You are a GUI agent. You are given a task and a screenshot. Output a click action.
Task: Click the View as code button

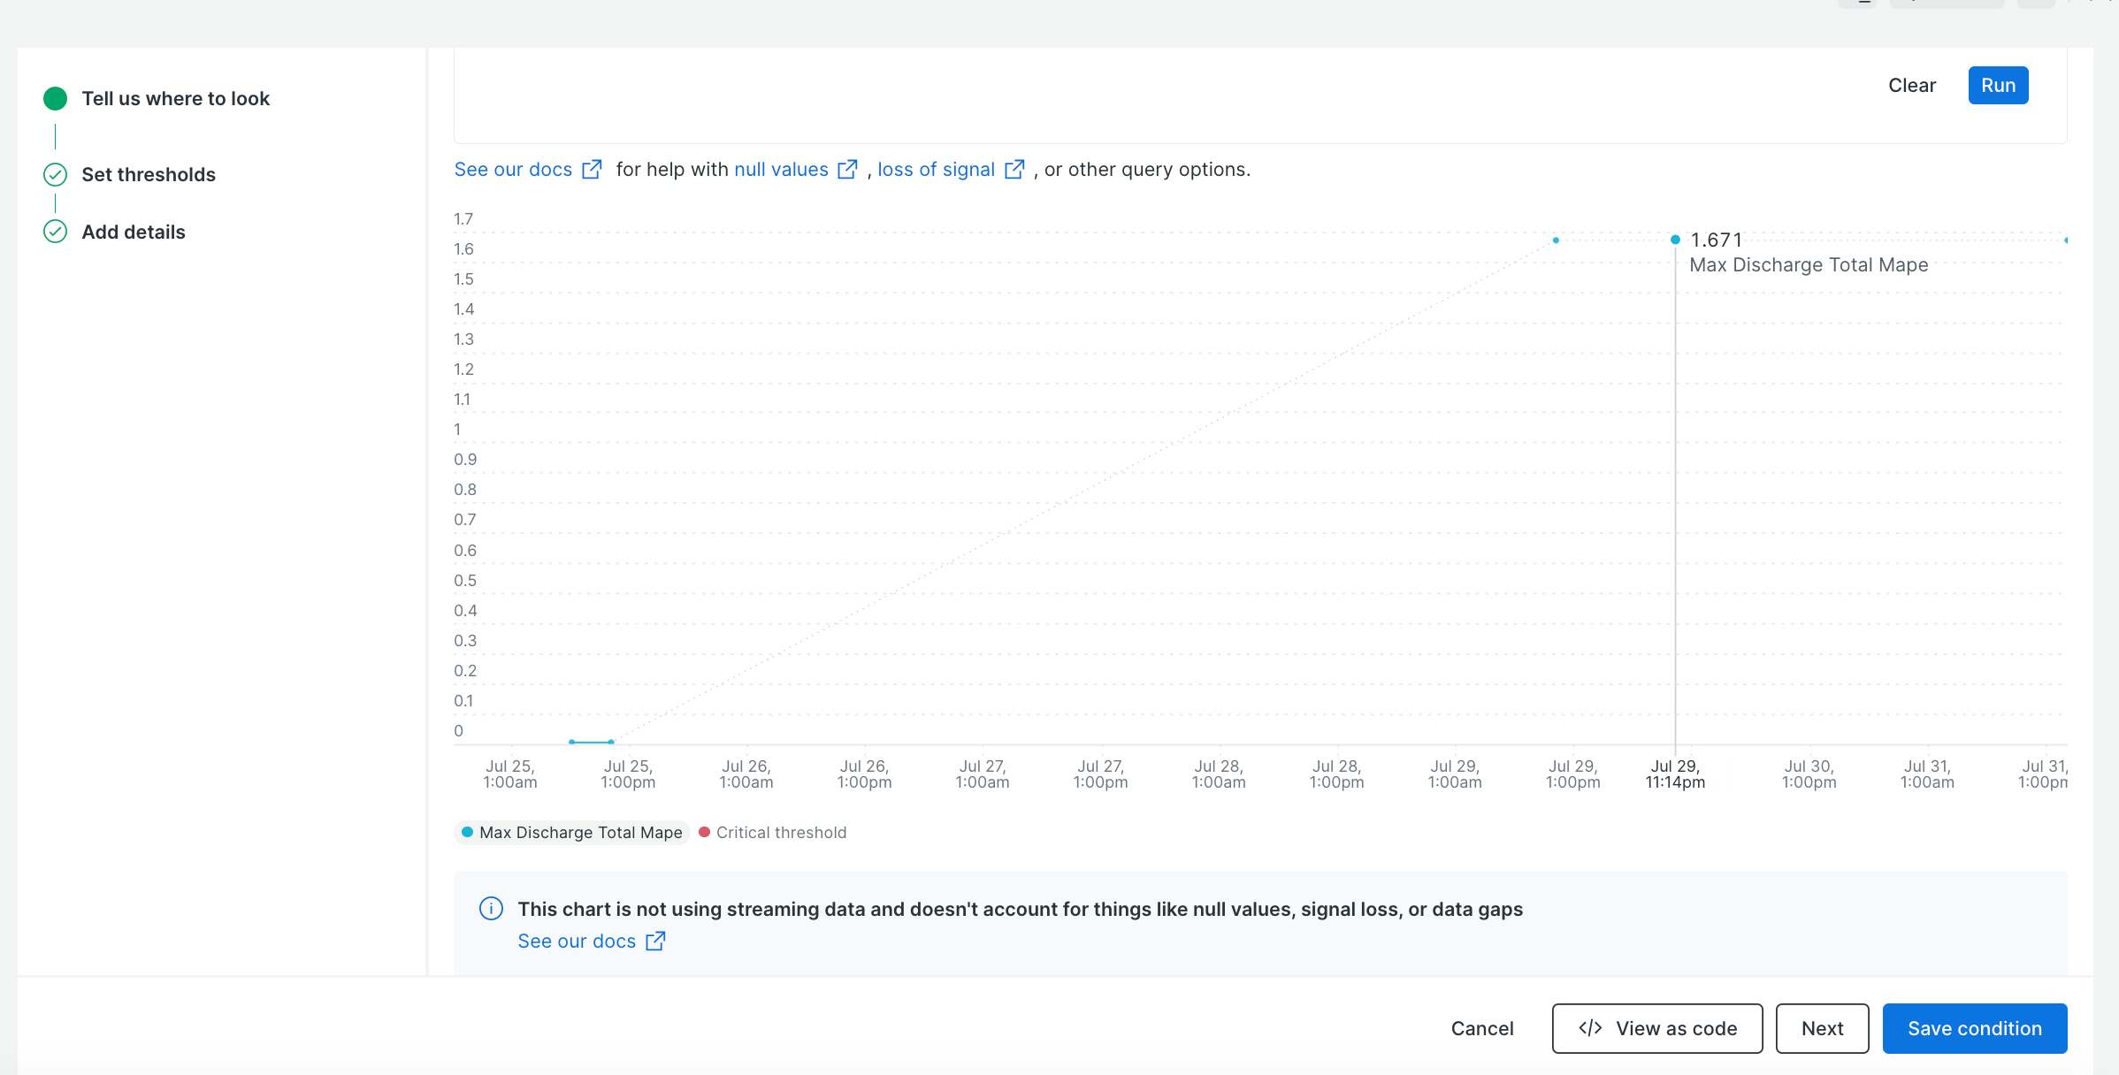click(1657, 1028)
